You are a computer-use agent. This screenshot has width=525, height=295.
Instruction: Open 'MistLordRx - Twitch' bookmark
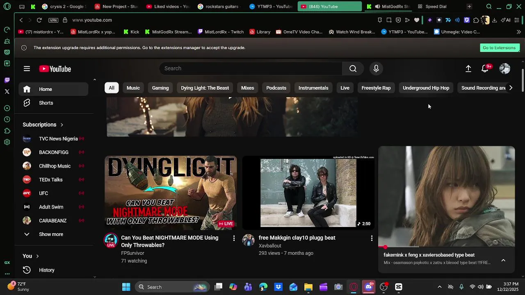point(220,32)
